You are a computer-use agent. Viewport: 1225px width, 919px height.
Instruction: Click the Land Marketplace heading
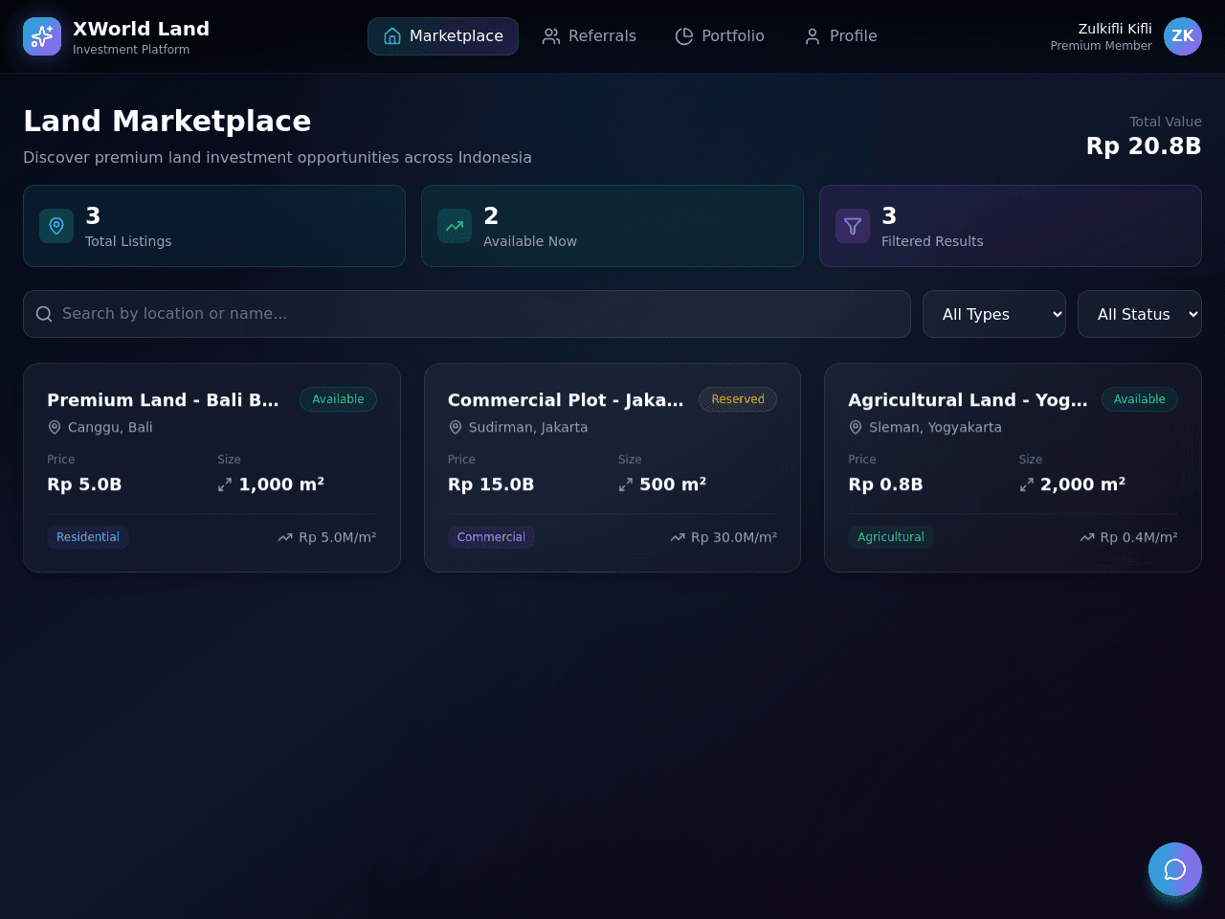[x=167, y=121]
